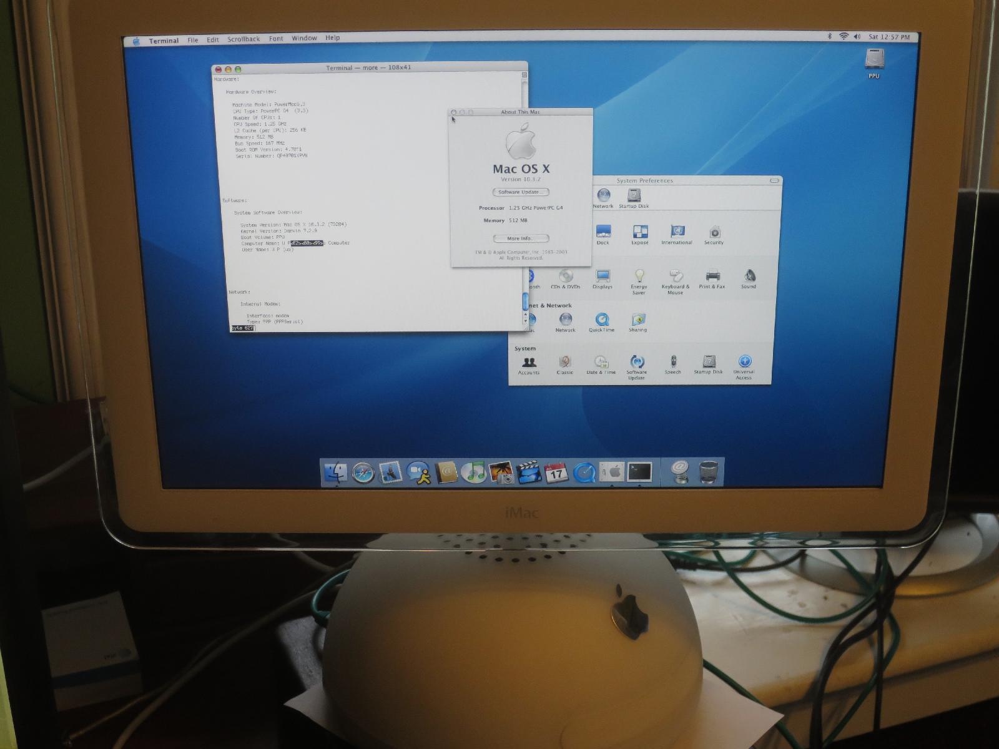The width and height of the screenshot is (999, 749).
Task: Click Software Update button in About This Mac
Action: [521, 192]
